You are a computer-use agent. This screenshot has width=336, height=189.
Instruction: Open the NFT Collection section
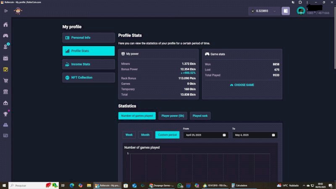[88, 78]
